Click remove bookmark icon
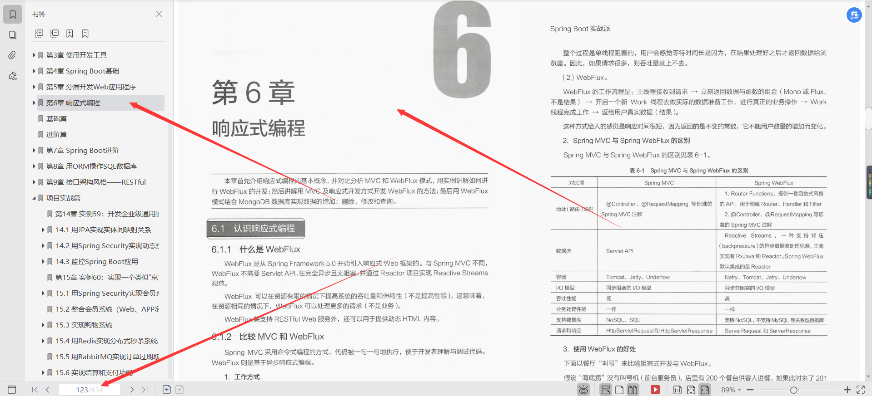Image resolution: width=872 pixels, height=396 pixels. point(85,34)
